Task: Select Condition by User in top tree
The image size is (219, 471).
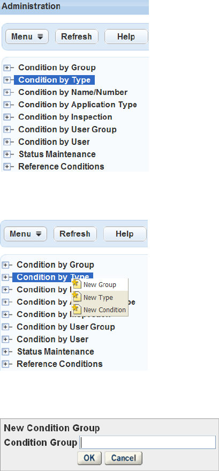Action: tap(54, 142)
